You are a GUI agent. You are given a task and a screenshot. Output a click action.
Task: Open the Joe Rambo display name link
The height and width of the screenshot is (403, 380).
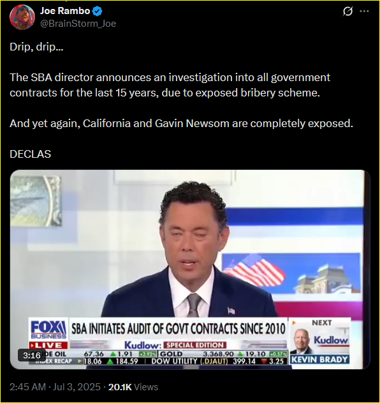(65, 11)
